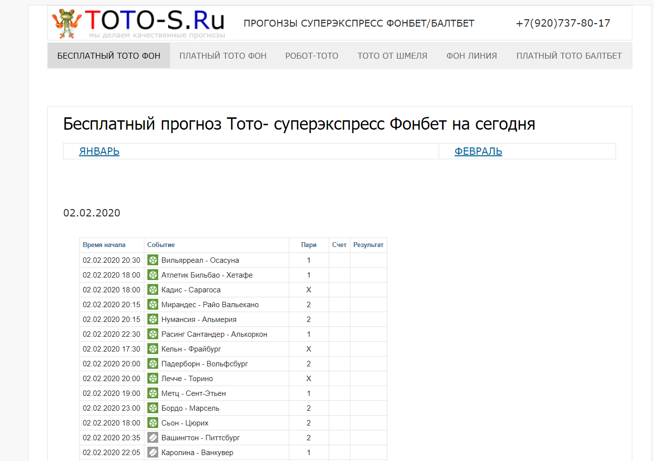
Task: Open the Бесплатный Тото Фон tab
Action: [109, 56]
